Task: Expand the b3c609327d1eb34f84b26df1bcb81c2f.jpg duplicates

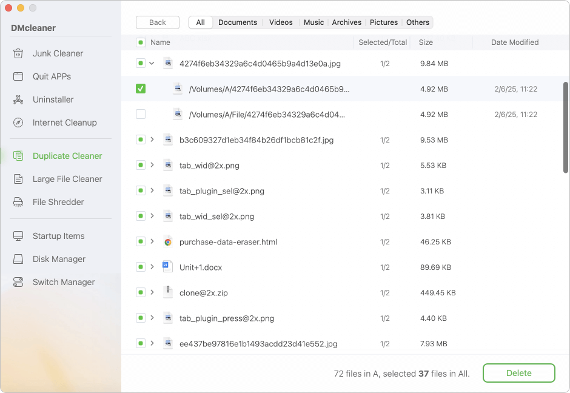Action: pos(153,139)
